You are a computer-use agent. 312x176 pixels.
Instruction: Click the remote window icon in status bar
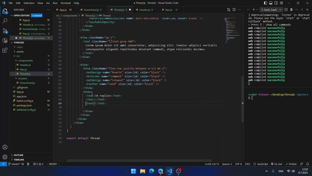click(x=3, y=164)
